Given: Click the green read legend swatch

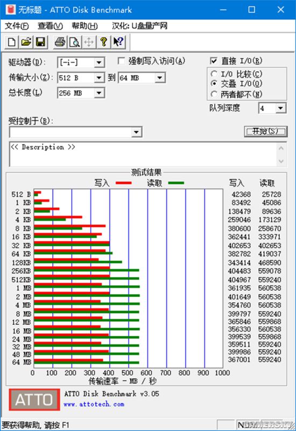Looking at the screenshot, I should 176,183.
